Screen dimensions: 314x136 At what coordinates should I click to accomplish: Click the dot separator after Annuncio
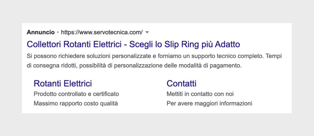coord(58,32)
